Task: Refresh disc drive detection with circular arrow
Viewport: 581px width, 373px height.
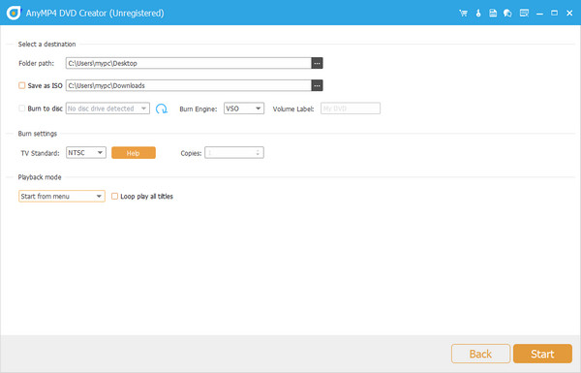Action: tap(161, 109)
